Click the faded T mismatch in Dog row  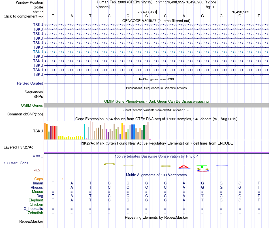point(202,196)
